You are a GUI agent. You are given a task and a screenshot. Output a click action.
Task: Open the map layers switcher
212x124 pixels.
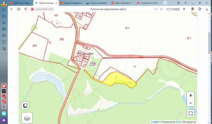pyautogui.click(x=27, y=118)
